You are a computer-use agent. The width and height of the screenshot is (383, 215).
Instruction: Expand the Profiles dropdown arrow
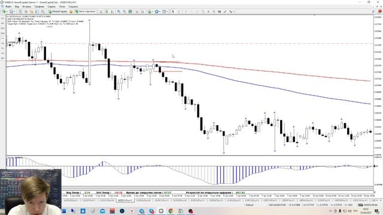pos(14,11)
